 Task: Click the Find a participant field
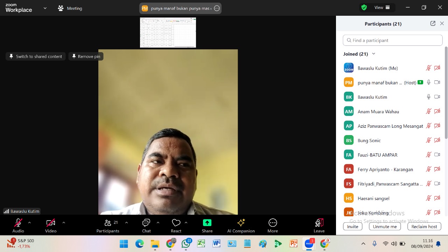(x=393, y=40)
